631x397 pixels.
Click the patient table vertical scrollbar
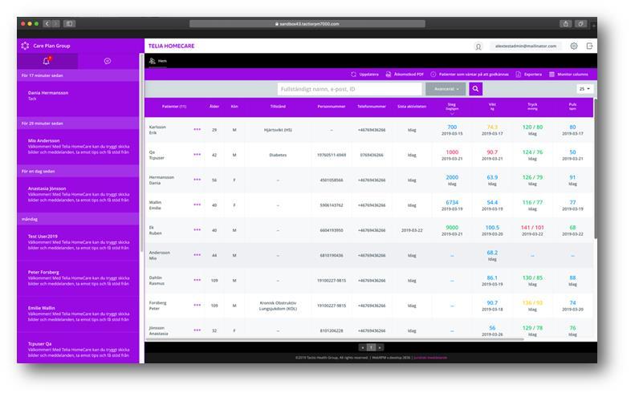pos(595,169)
